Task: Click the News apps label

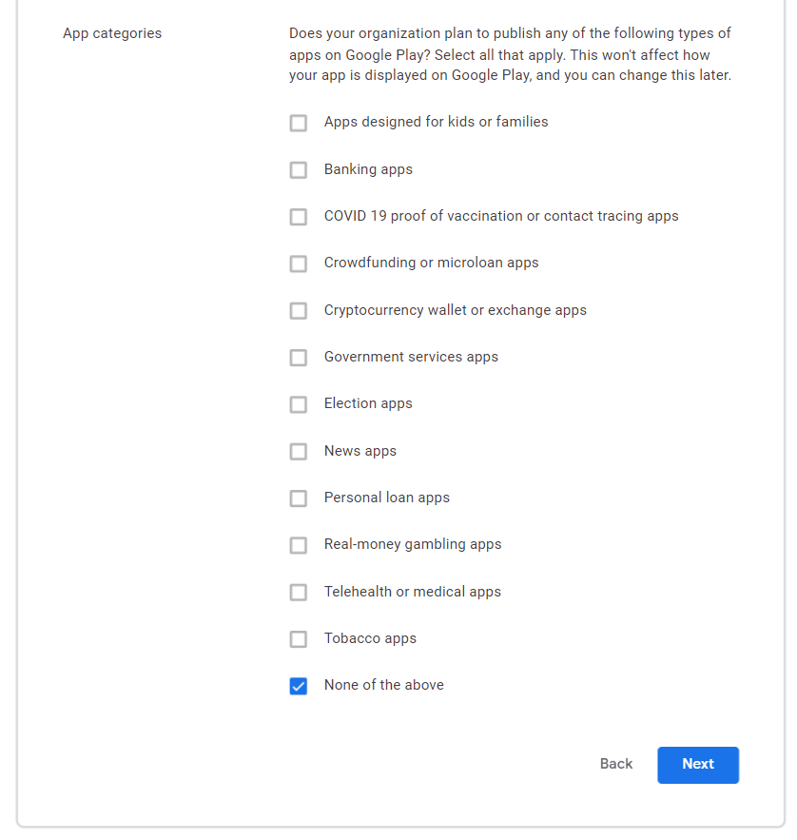Action: (x=360, y=451)
